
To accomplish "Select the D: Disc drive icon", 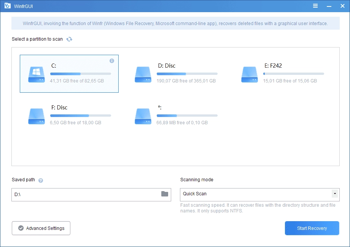I will click(143, 74).
